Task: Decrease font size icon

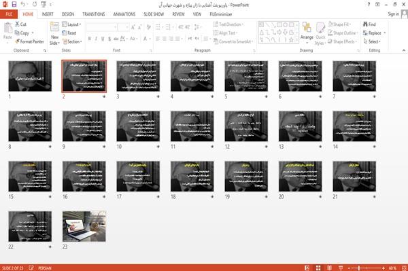Action: (139, 27)
